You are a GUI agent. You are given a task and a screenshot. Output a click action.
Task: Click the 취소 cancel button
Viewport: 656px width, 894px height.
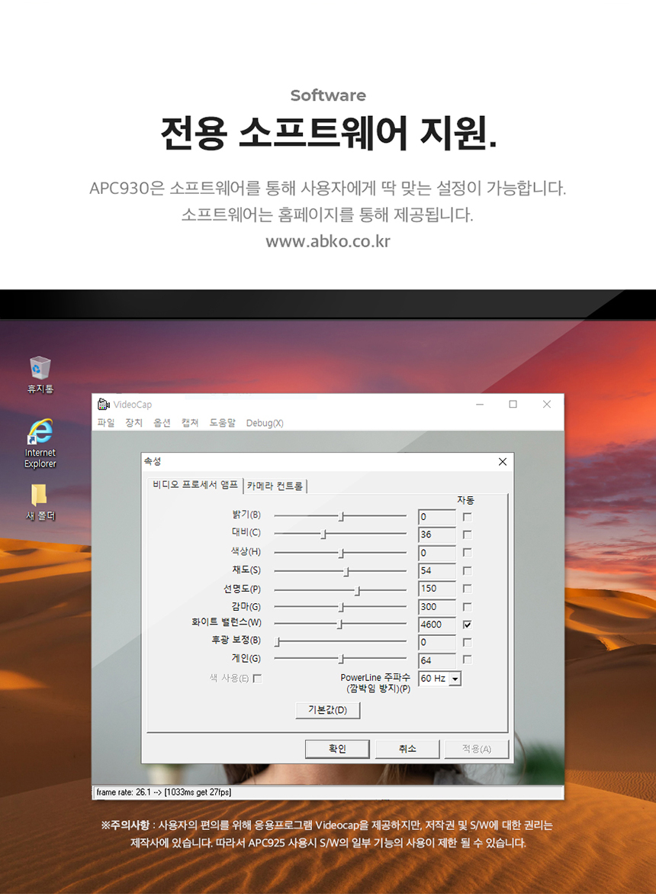(x=407, y=749)
